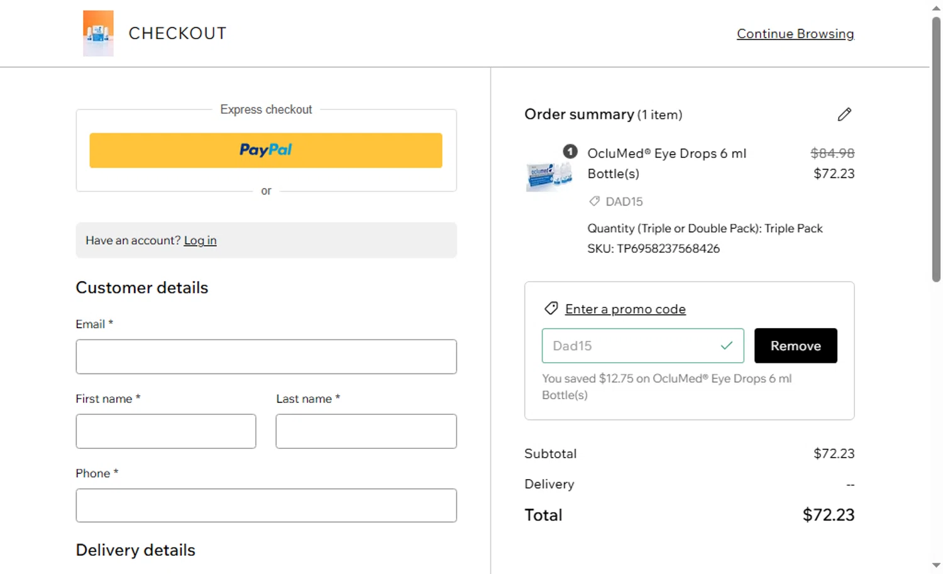Click the Triple Pack quantity text
The image size is (943, 574).
705,228
